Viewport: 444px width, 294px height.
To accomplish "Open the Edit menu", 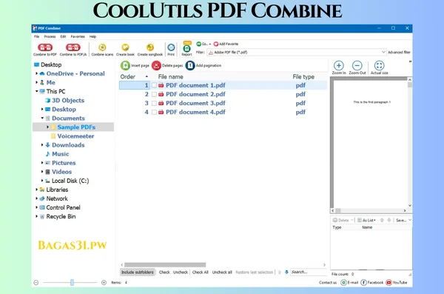I will [x=63, y=36].
